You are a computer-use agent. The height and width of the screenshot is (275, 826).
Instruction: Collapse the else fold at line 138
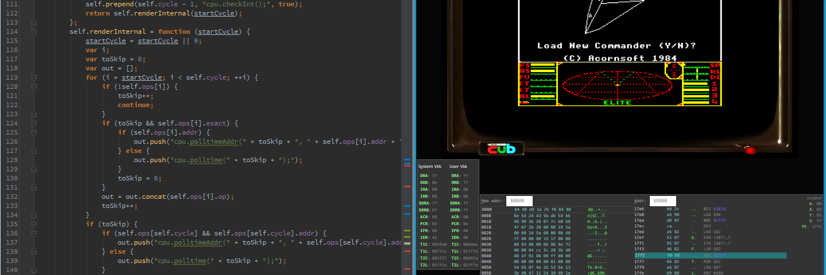[x=34, y=252]
